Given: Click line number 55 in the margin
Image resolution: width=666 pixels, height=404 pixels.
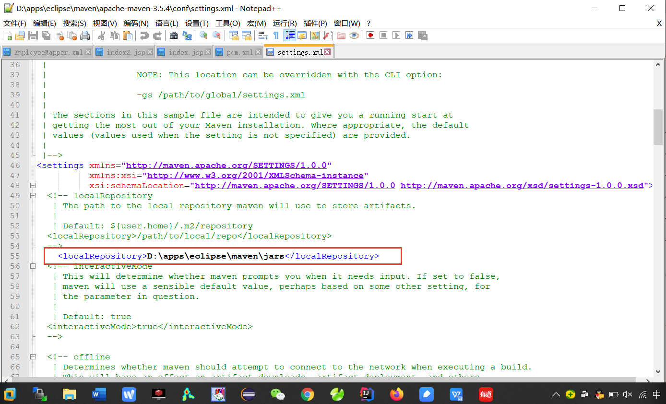Looking at the screenshot, I should click(15, 256).
